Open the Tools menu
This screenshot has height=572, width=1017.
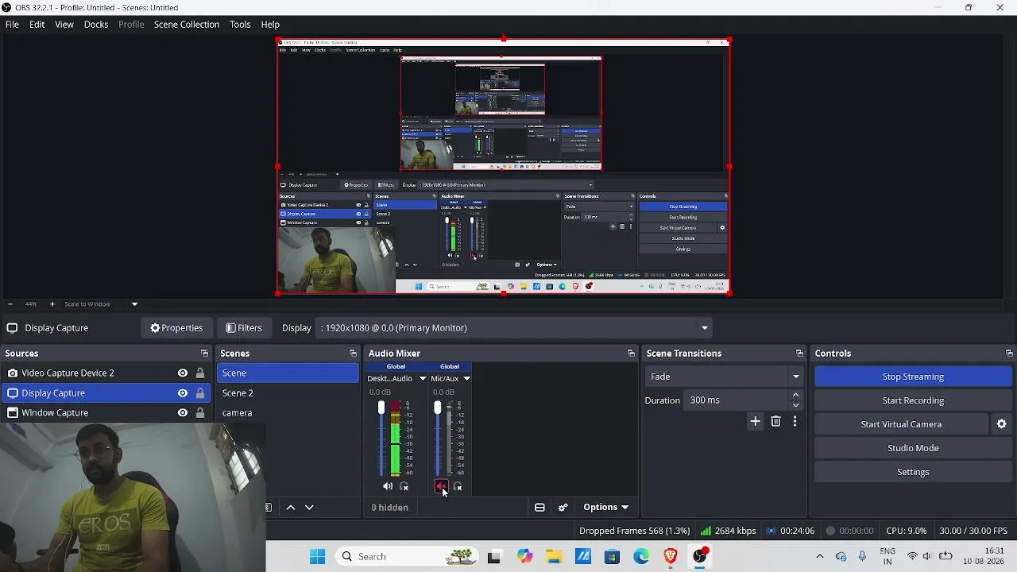pyautogui.click(x=241, y=25)
